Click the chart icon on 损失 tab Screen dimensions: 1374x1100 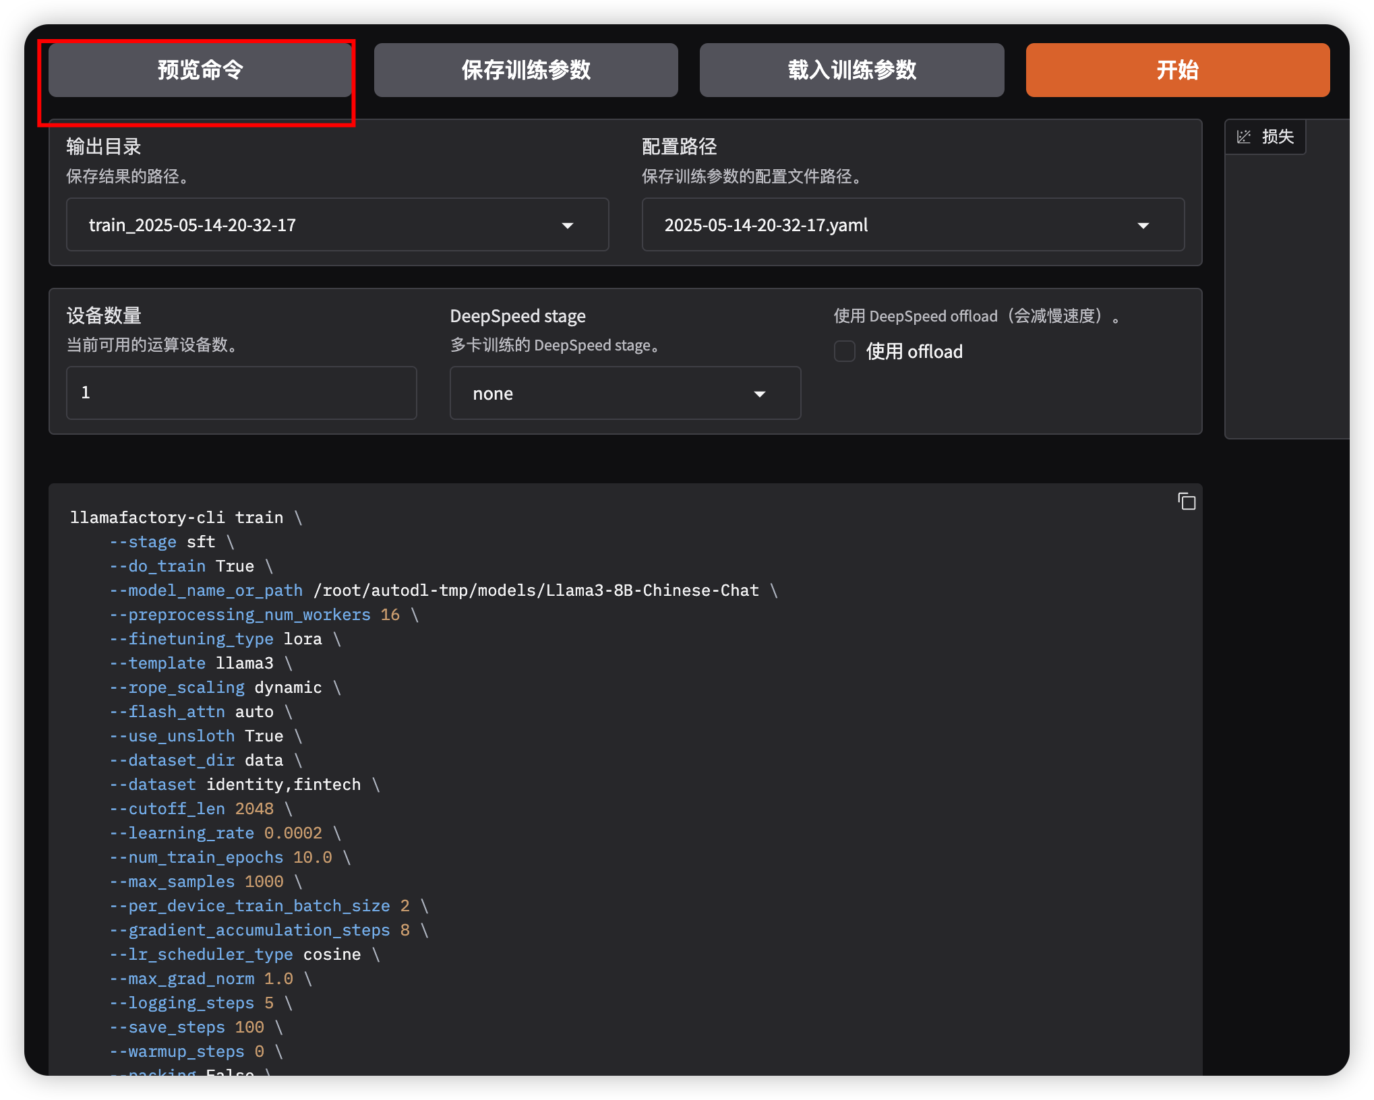click(x=1244, y=137)
